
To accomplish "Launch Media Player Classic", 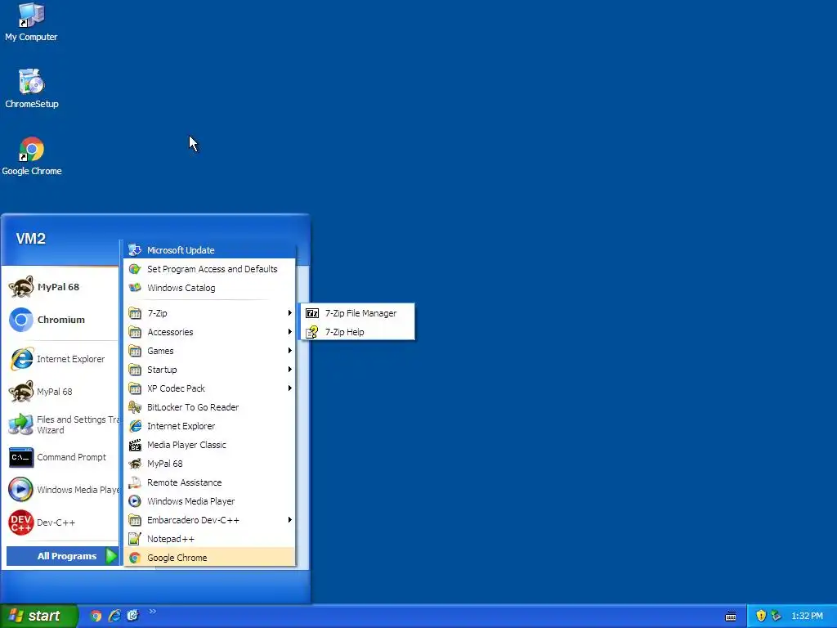I will (209, 445).
